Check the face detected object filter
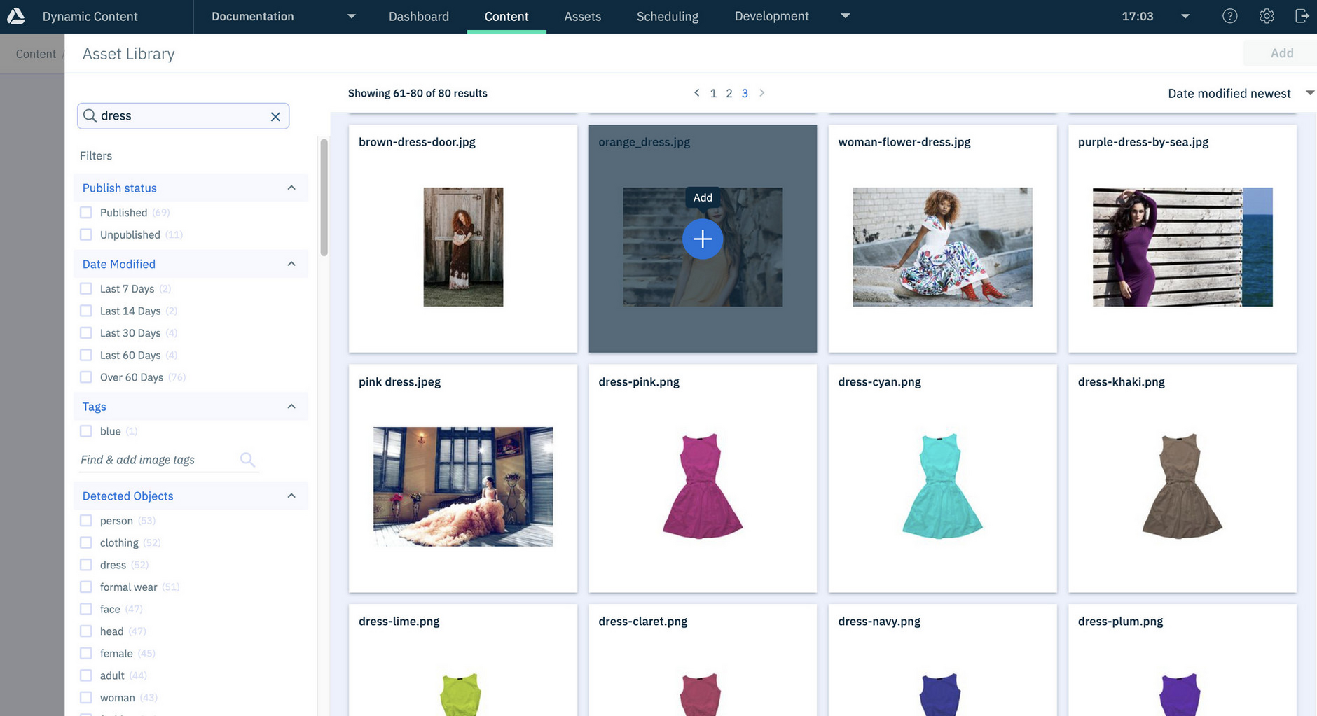Image resolution: width=1317 pixels, height=716 pixels. (x=86, y=609)
